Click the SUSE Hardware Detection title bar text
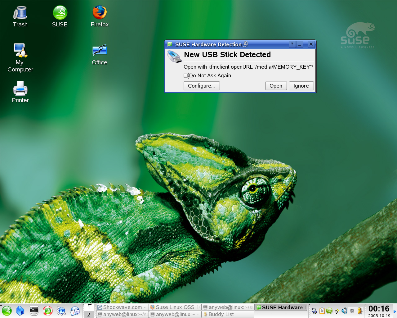Viewport: 397px width, 318px height. pyautogui.click(x=208, y=44)
